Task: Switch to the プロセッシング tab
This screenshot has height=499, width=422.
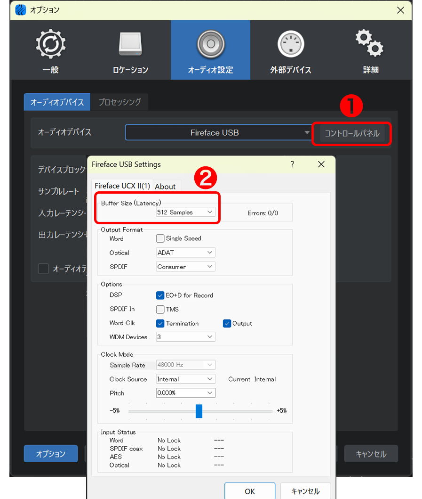Action: tap(119, 102)
